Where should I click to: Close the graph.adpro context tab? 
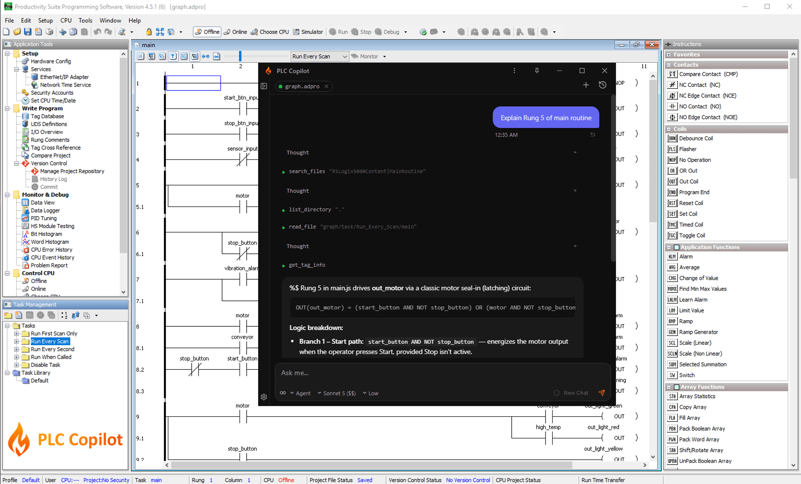point(326,87)
